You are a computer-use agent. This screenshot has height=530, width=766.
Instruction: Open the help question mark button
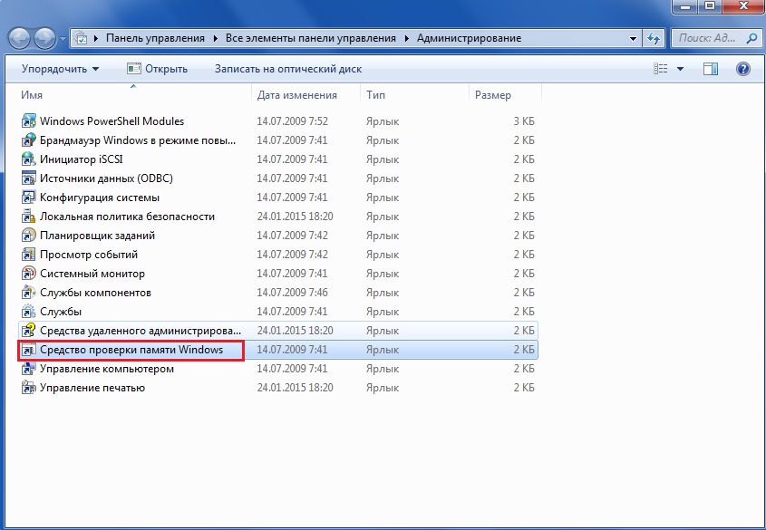pos(742,69)
